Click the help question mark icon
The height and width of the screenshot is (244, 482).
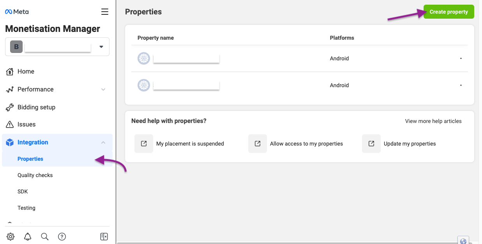[x=62, y=236]
